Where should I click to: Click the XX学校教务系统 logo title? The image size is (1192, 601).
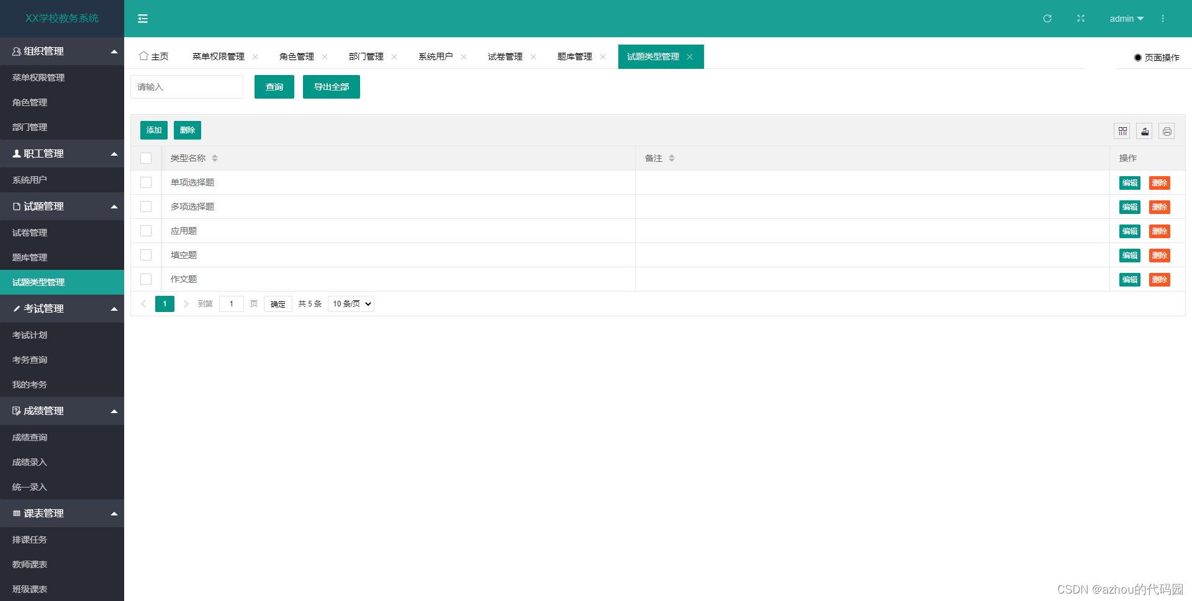(x=62, y=19)
